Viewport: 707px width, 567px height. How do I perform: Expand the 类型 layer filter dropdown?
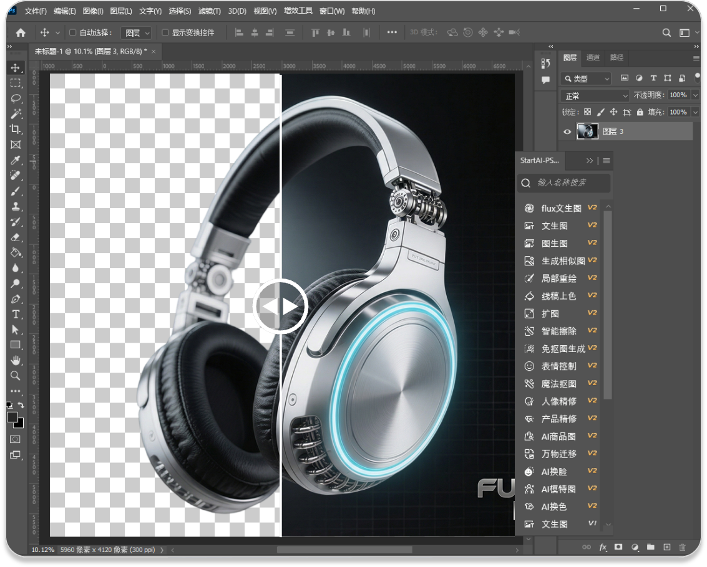pyautogui.click(x=586, y=79)
